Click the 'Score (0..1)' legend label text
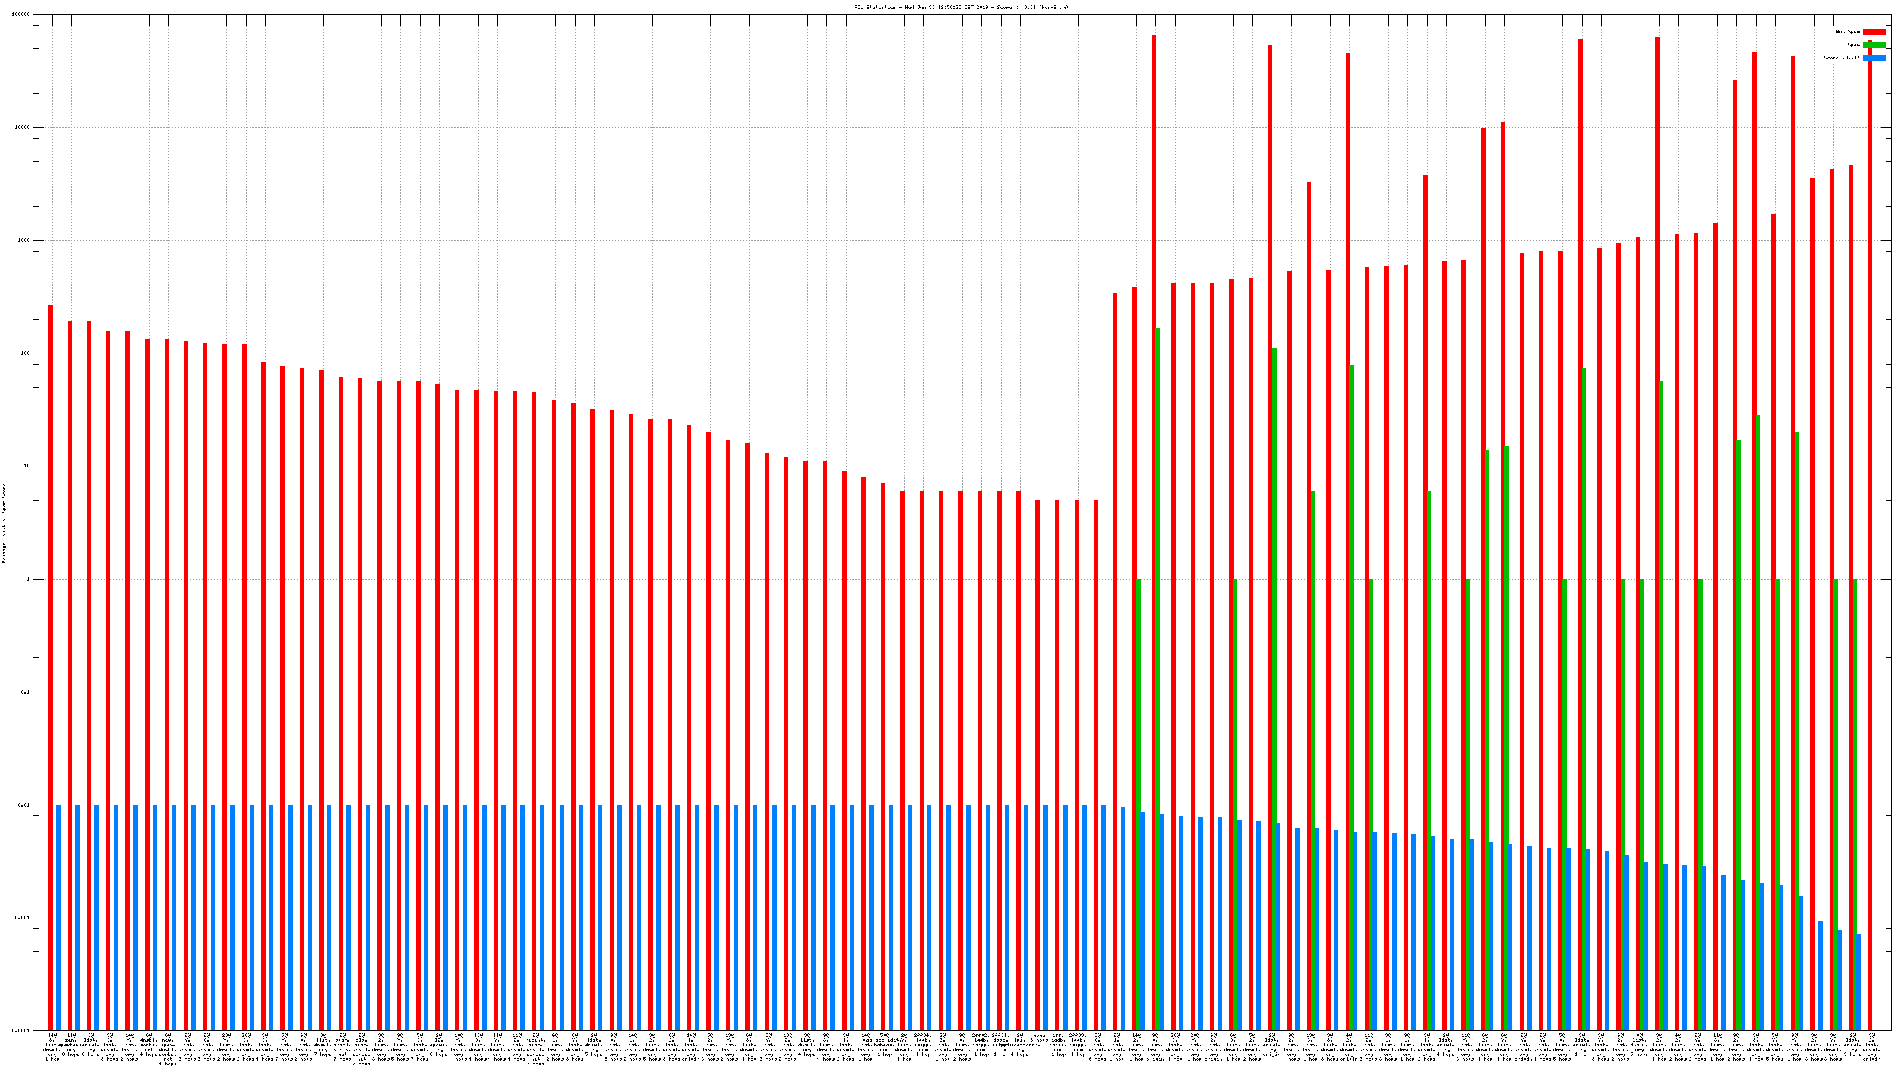Image resolution: width=1901 pixels, height=1069 pixels. [x=1841, y=58]
